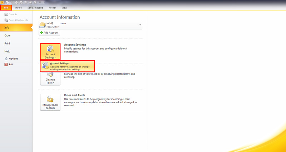Image resolution: width=286 pixels, height=152 pixels.
Task: Choose Account Settings... from the dropdown menu
Action: tap(68, 66)
